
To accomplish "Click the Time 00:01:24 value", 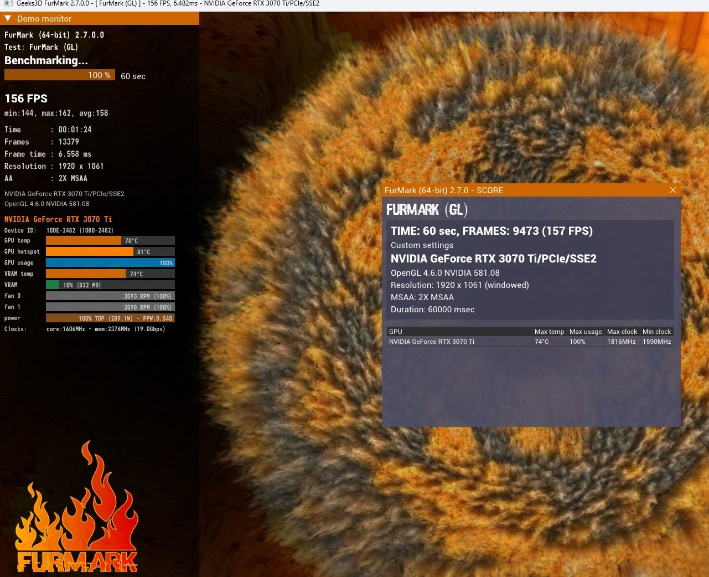I will pyautogui.click(x=75, y=130).
